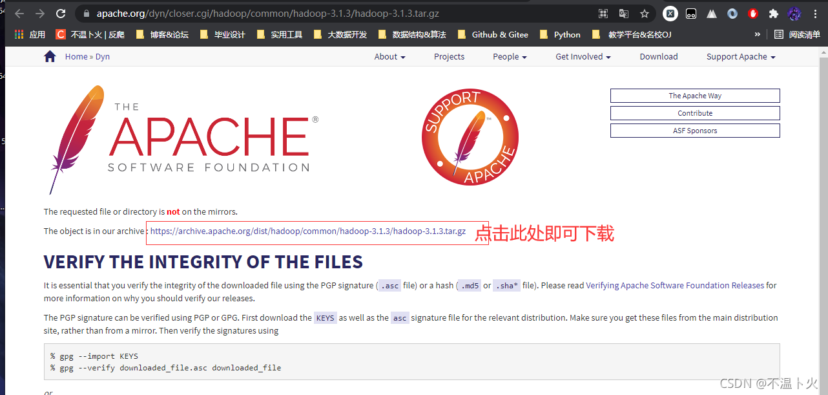Open the 实用工具 bookmark folder
Viewport: 828px width, 395px height.
279,35
